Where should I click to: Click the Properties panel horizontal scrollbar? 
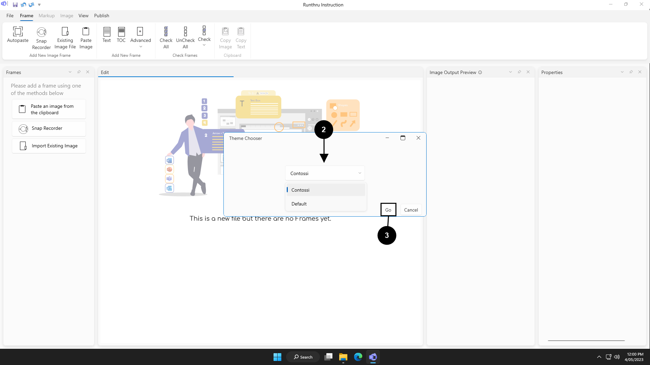[586, 340]
